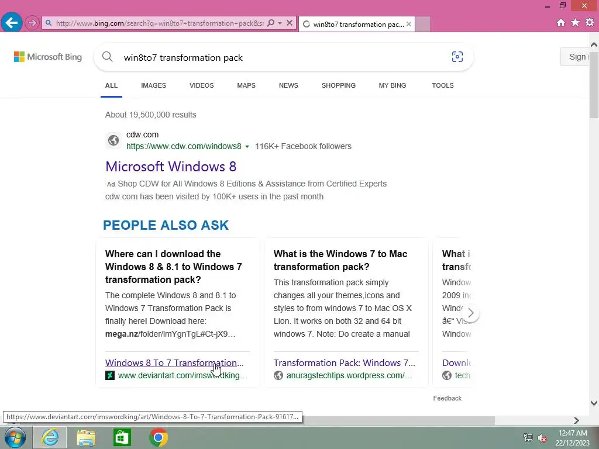Image resolution: width=599 pixels, height=449 pixels.
Task: Click the horizontal scrollbar right arrow
Action: 576,420
